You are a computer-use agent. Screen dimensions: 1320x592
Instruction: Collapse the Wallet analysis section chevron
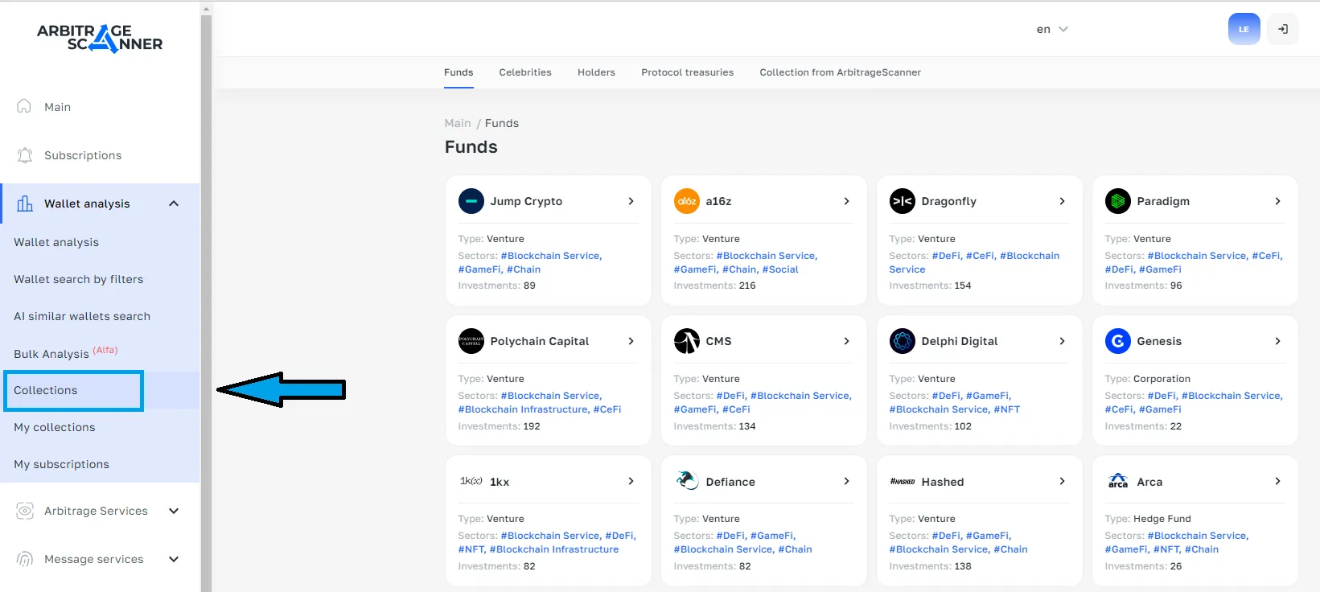point(174,203)
